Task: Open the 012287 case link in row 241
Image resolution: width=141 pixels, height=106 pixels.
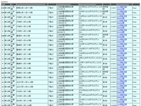Action: pos(122,68)
